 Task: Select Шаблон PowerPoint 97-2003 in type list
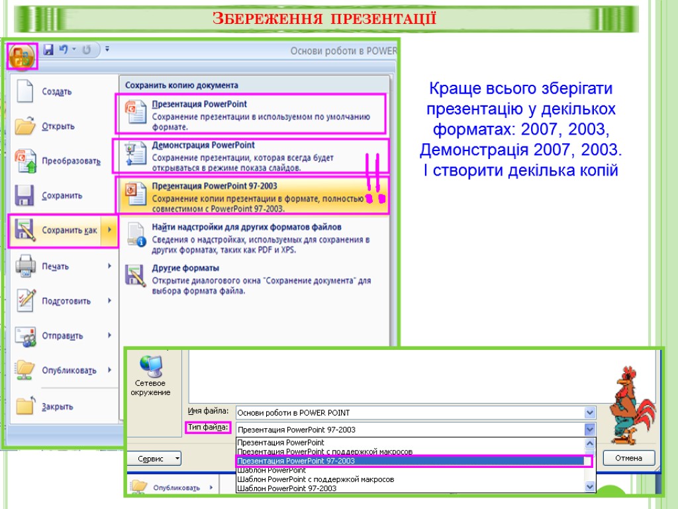(x=410, y=488)
